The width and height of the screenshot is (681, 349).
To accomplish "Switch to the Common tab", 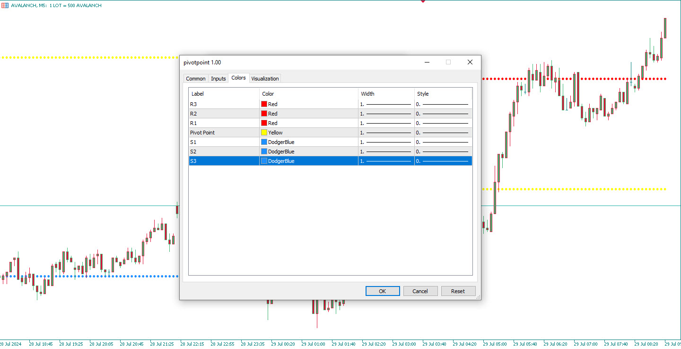I will pos(196,79).
